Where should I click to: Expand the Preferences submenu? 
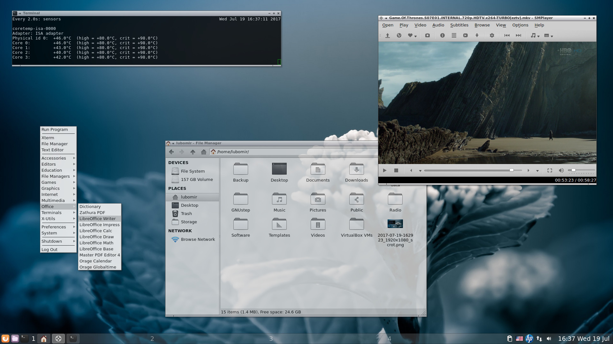[x=58, y=227]
